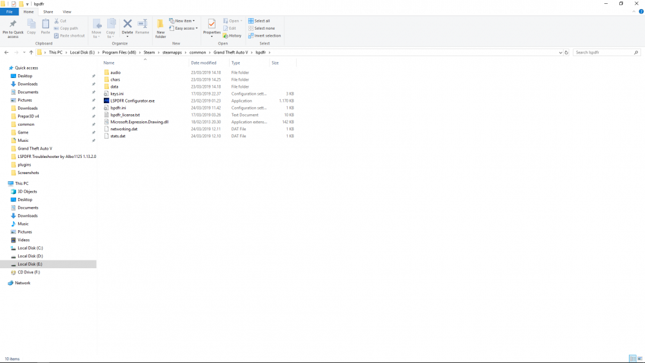
Task: Click the Paste ribbon icon
Action: [x=45, y=24]
